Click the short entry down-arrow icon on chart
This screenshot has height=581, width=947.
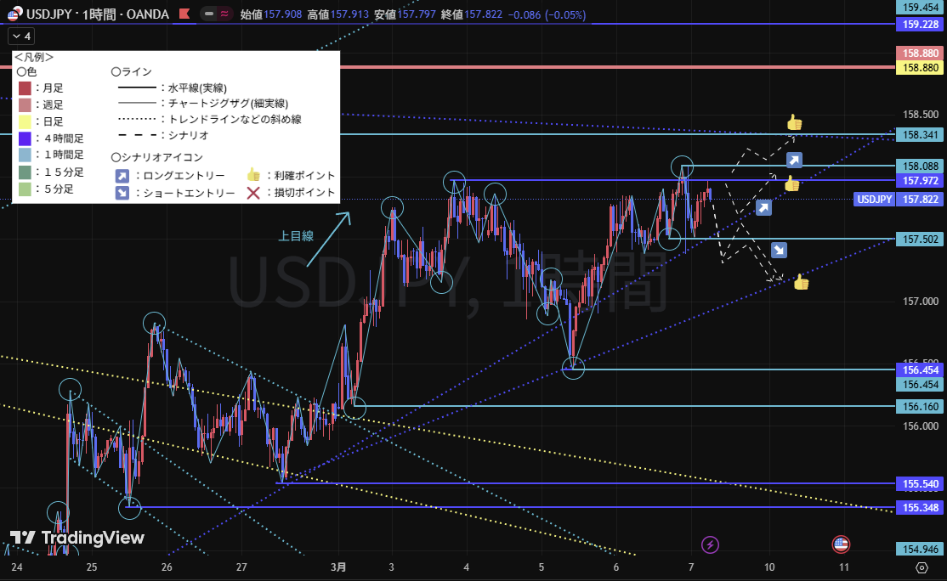[x=779, y=250]
